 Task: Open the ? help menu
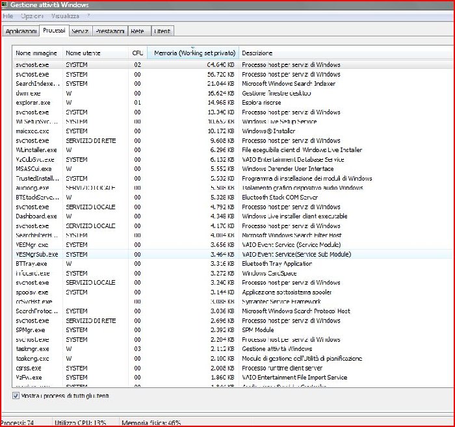point(88,16)
